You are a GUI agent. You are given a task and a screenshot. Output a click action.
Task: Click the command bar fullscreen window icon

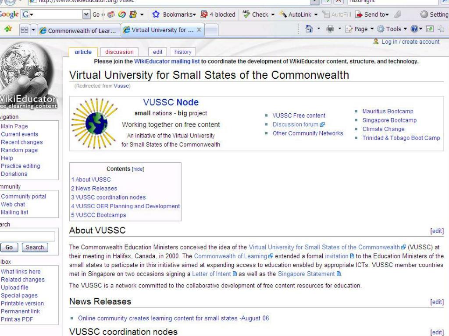(430, 29)
